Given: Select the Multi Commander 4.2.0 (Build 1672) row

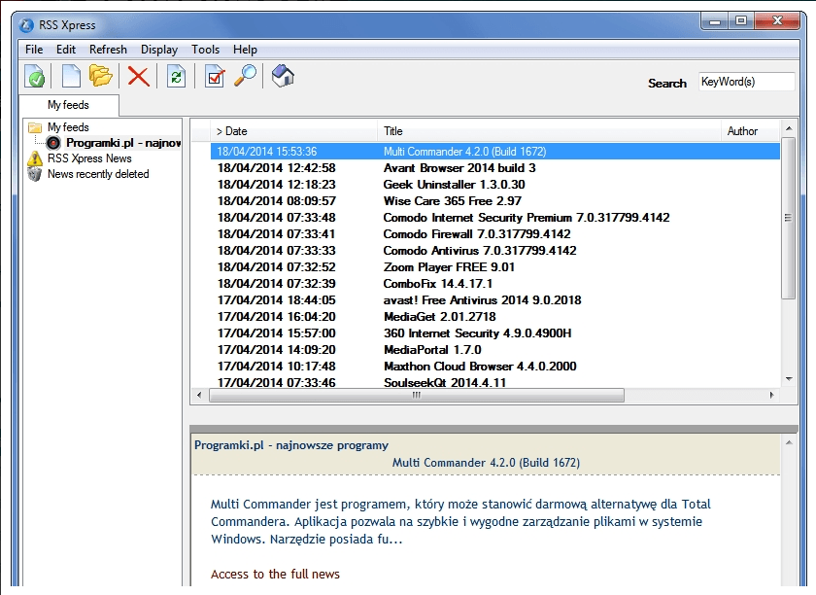Looking at the screenshot, I should pyautogui.click(x=494, y=152).
